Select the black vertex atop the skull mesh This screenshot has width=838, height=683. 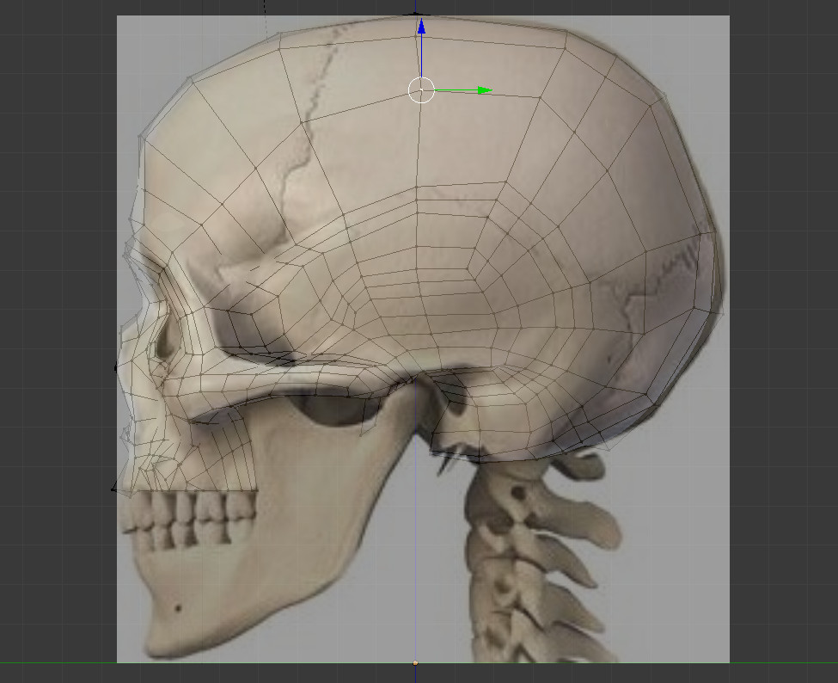pyautogui.click(x=418, y=14)
